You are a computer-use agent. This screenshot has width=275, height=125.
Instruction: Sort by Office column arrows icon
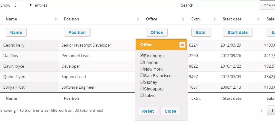point(183,19)
